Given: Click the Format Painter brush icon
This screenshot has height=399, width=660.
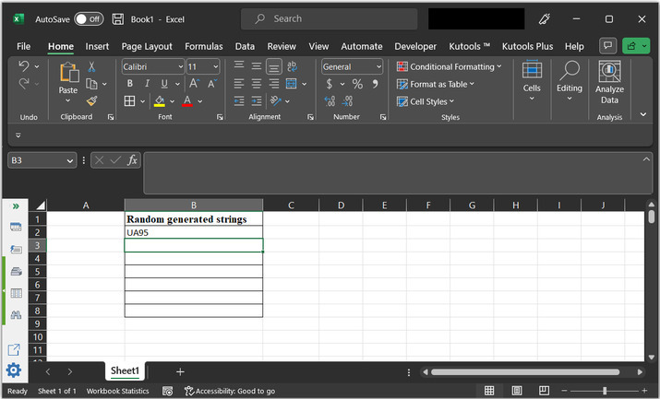Looking at the screenshot, I should click(x=92, y=100).
